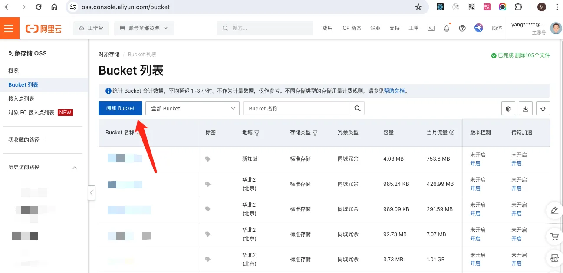Click the 创建 Bucket button
563x273 pixels.
coord(120,108)
